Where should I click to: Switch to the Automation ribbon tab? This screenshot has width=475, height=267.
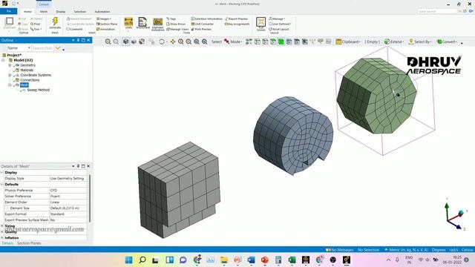[102, 12]
